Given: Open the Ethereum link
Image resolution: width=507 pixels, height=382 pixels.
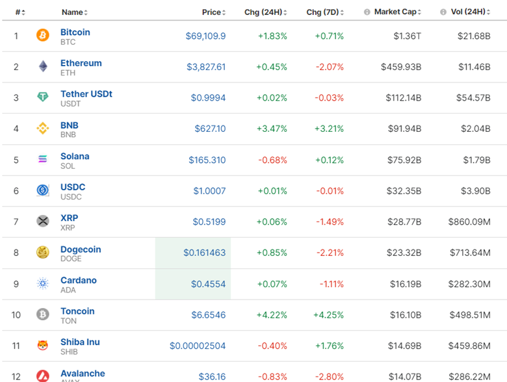Looking at the screenshot, I should 81,63.
